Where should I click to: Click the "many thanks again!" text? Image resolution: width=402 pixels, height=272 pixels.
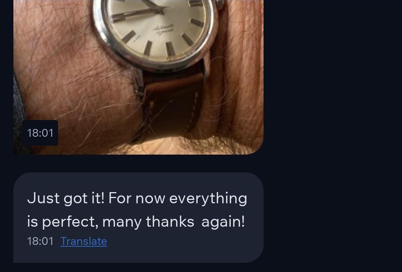[173, 221]
